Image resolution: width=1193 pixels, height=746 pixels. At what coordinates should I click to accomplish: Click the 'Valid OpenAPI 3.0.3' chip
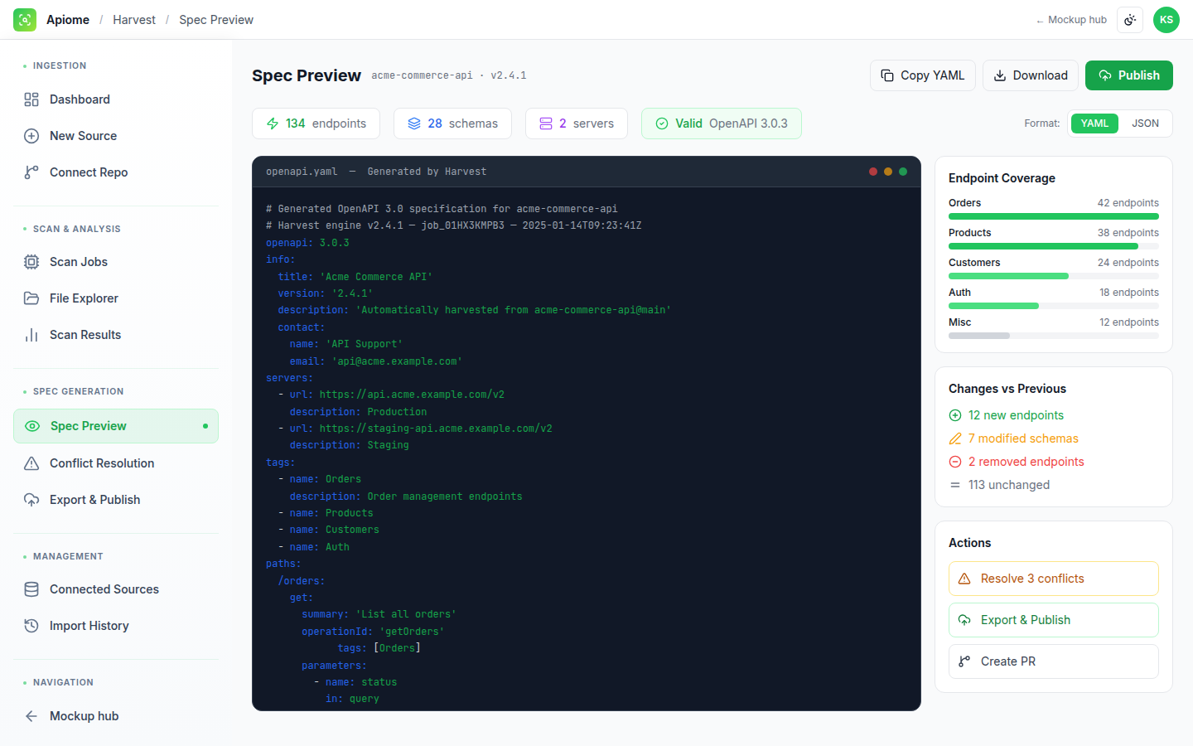point(722,124)
